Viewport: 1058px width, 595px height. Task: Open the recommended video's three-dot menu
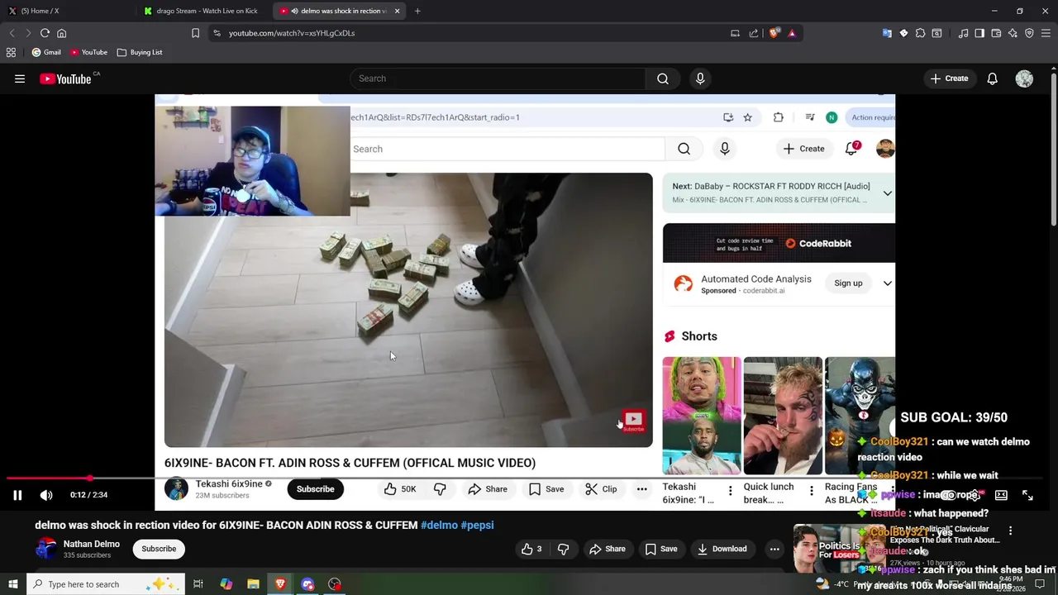1010,531
